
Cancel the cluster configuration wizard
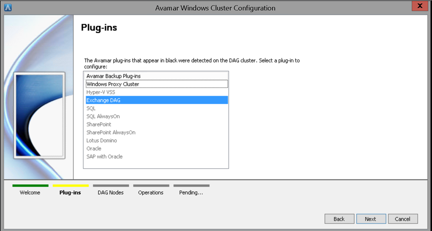pos(403,219)
